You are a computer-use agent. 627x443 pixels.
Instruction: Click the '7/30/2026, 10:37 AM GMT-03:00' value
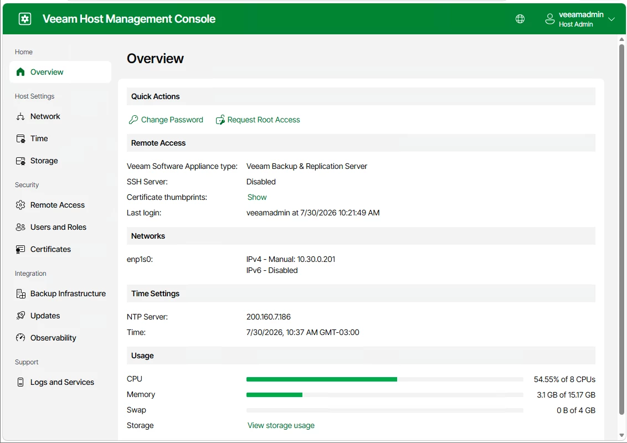click(303, 332)
